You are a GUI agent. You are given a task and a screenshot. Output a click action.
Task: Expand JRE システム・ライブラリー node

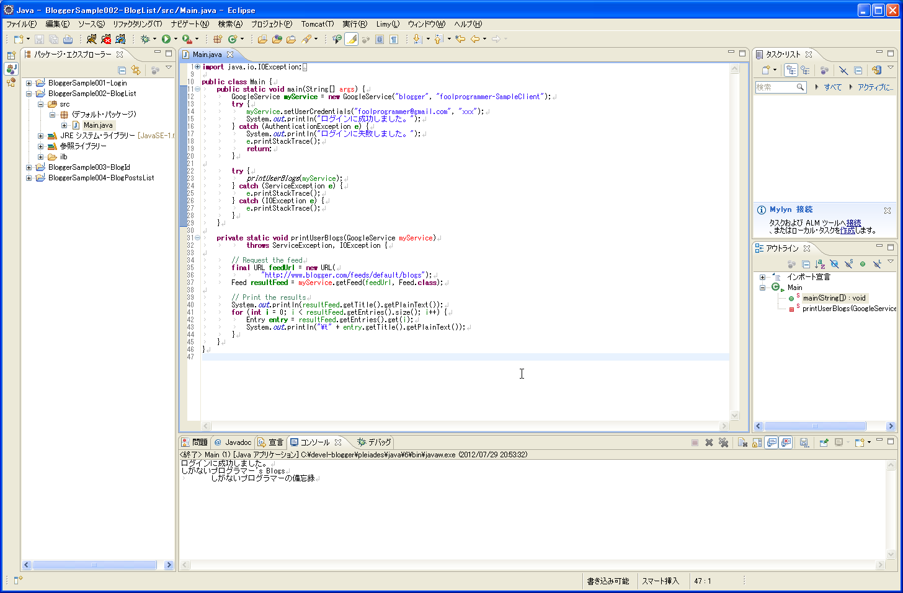click(40, 136)
